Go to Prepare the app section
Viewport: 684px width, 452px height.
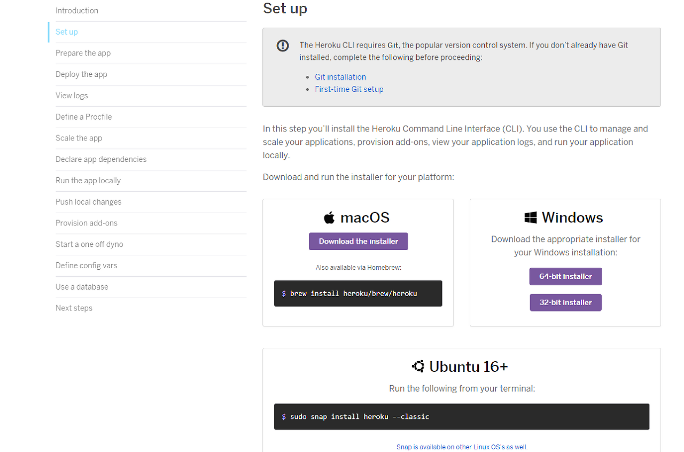(x=83, y=53)
